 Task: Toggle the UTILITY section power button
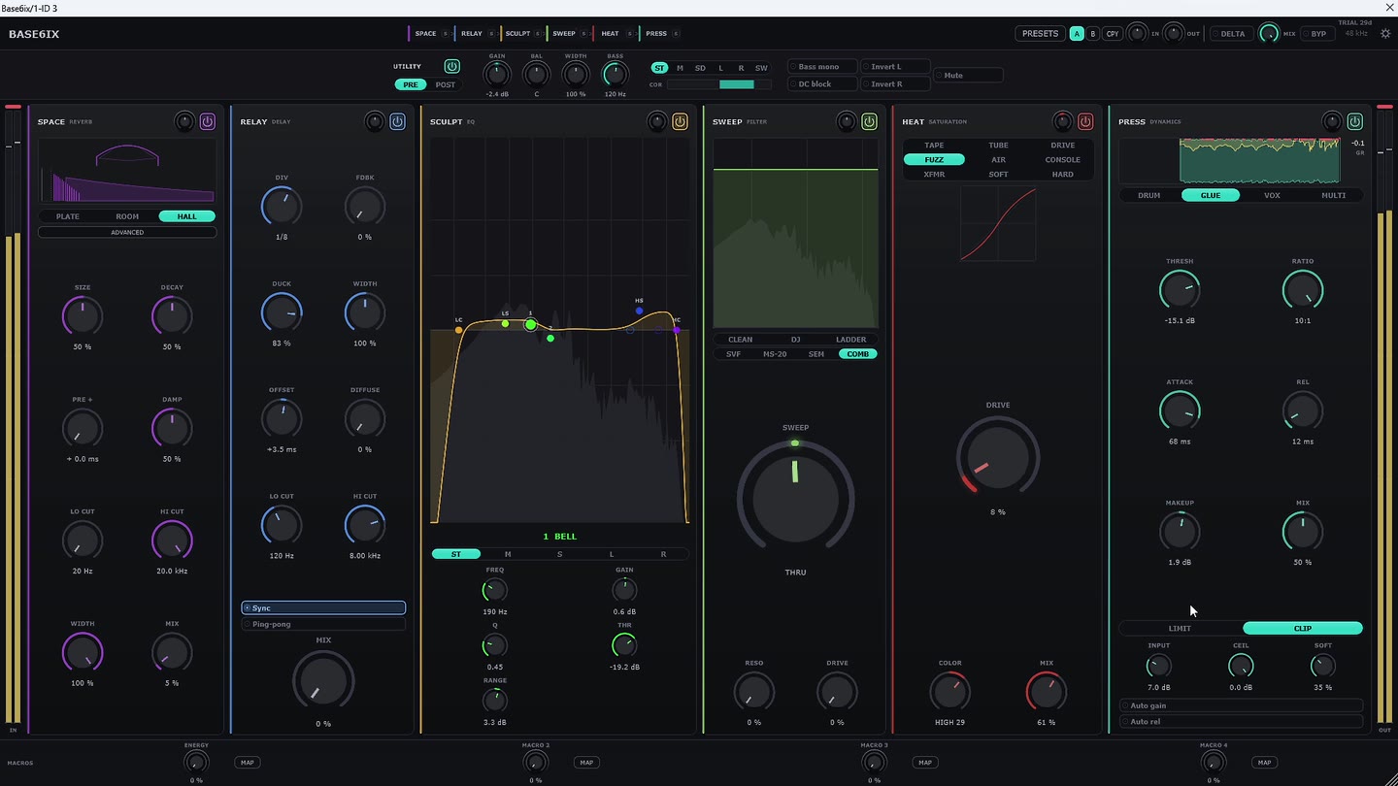click(451, 66)
